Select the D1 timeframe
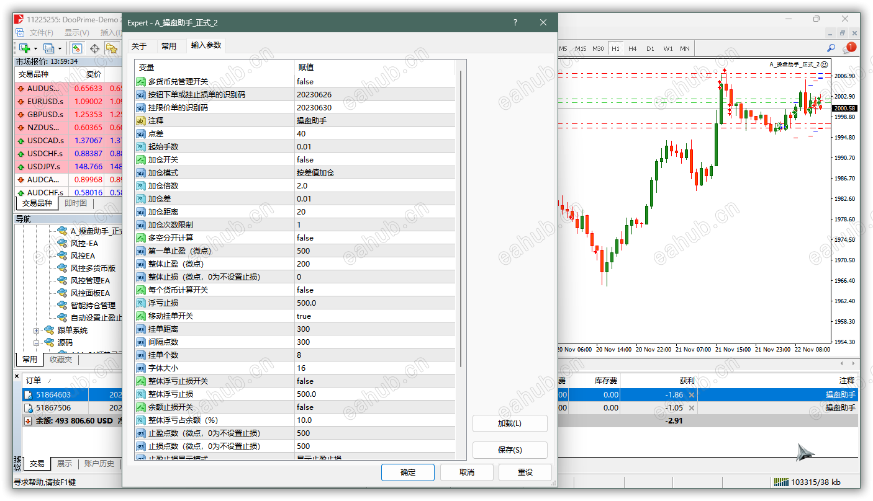Image resolution: width=873 pixels, height=501 pixels. coord(650,48)
